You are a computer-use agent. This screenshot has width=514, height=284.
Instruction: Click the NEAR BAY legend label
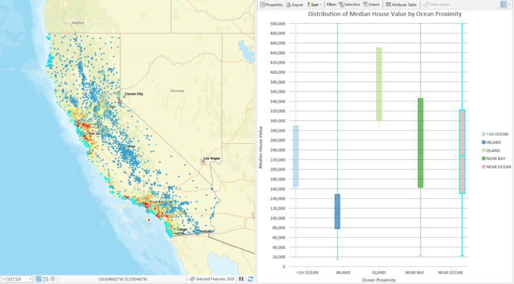[x=495, y=159]
